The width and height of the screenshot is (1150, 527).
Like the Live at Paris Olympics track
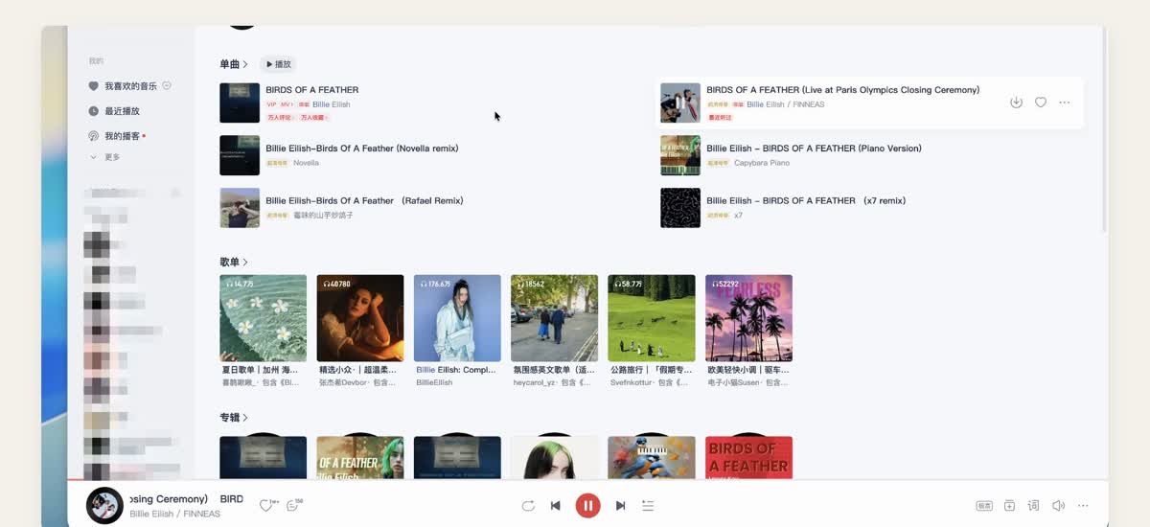coord(1040,103)
